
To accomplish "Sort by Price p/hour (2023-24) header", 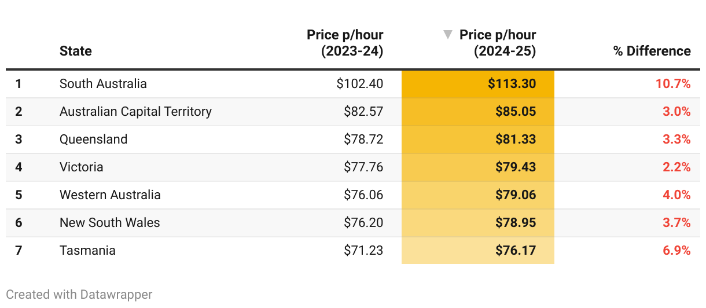I will [x=345, y=43].
